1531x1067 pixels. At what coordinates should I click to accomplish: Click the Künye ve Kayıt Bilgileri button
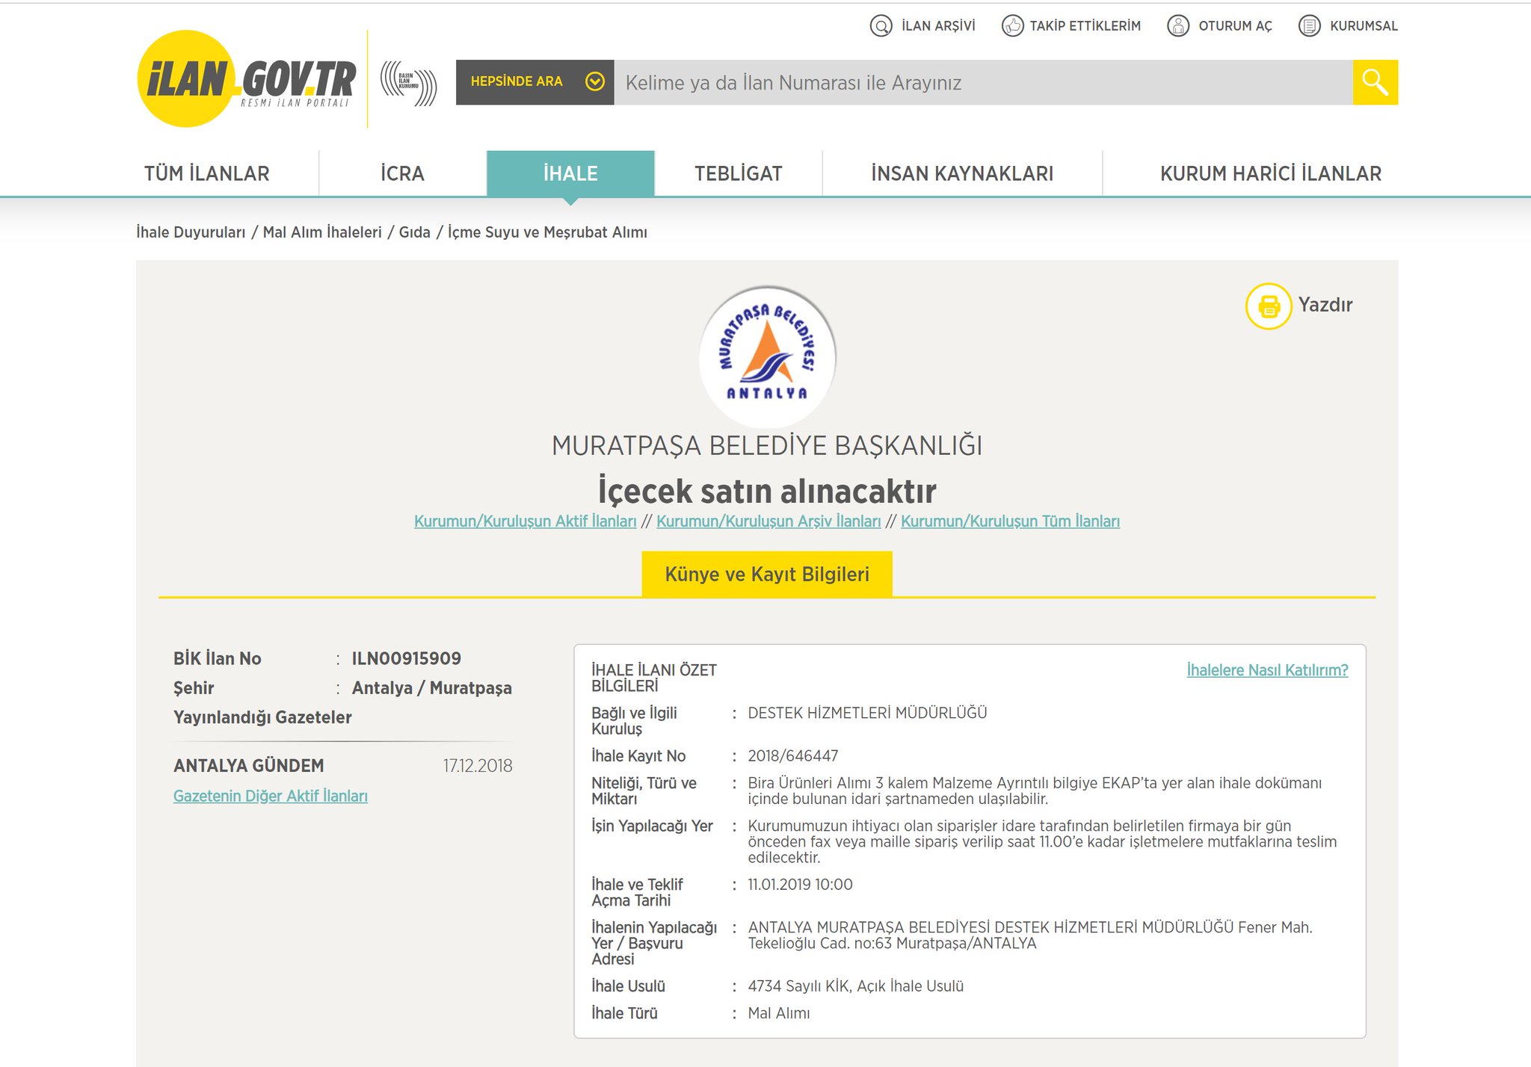point(766,574)
